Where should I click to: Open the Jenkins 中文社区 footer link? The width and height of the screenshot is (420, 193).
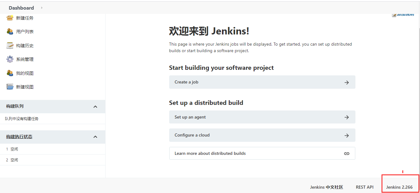[x=327, y=187]
